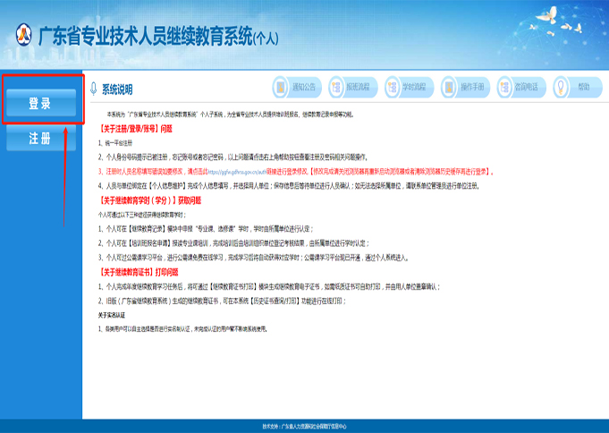Click the microphone icon beside 系统说明
609x433 pixels.
click(x=93, y=89)
